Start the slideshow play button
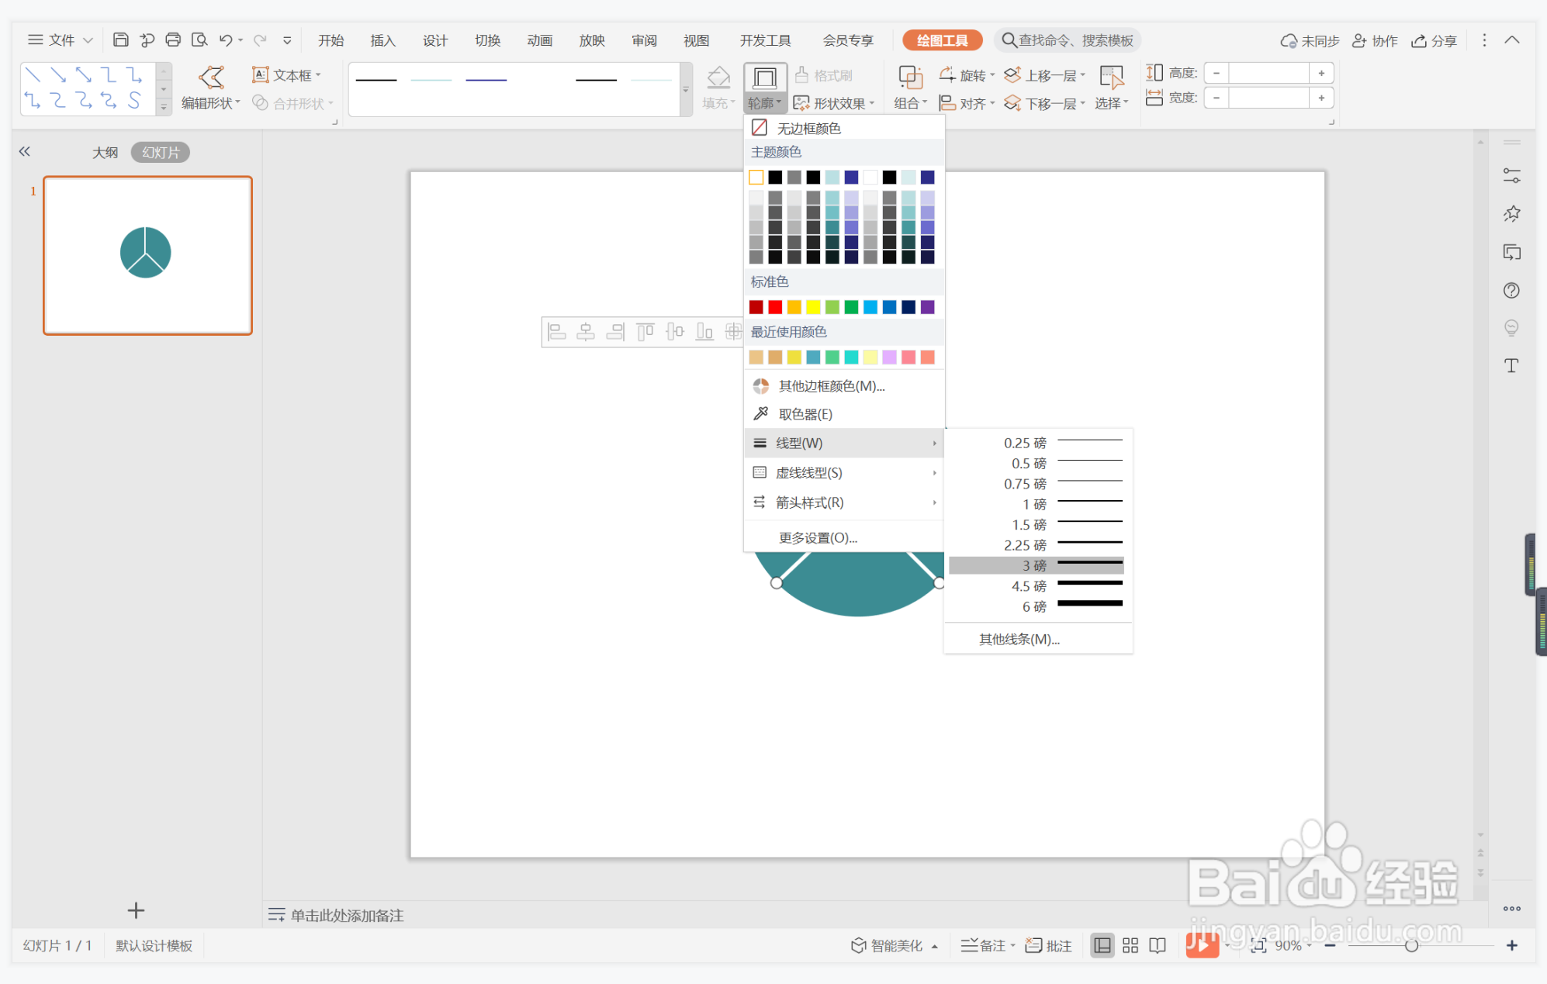The image size is (1547, 984). click(x=1202, y=945)
